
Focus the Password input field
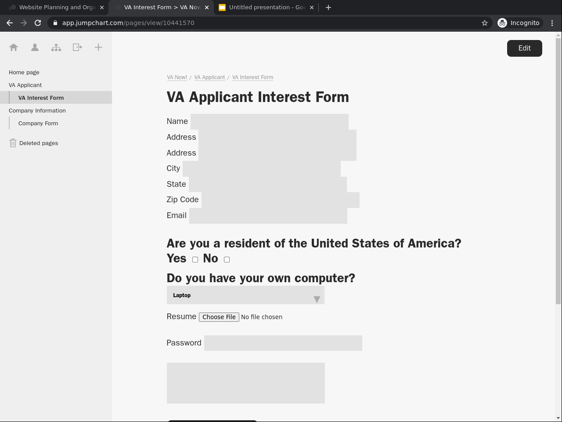pyautogui.click(x=283, y=343)
